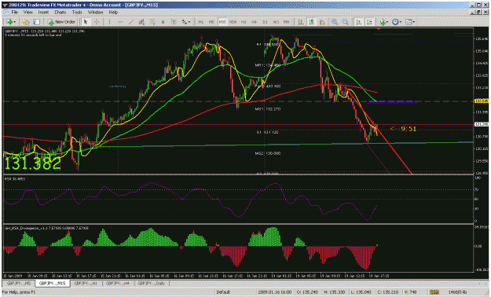
Task: Click the connection status bars icon
Action: (434, 292)
